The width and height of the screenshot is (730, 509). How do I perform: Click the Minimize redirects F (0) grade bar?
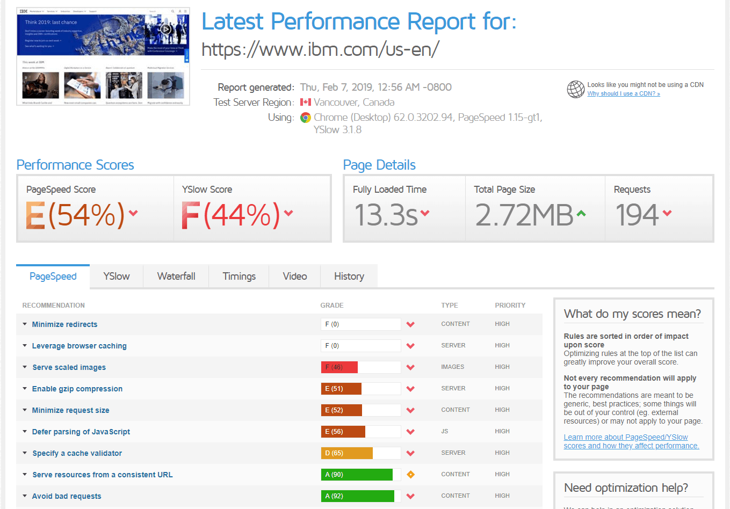pos(361,324)
